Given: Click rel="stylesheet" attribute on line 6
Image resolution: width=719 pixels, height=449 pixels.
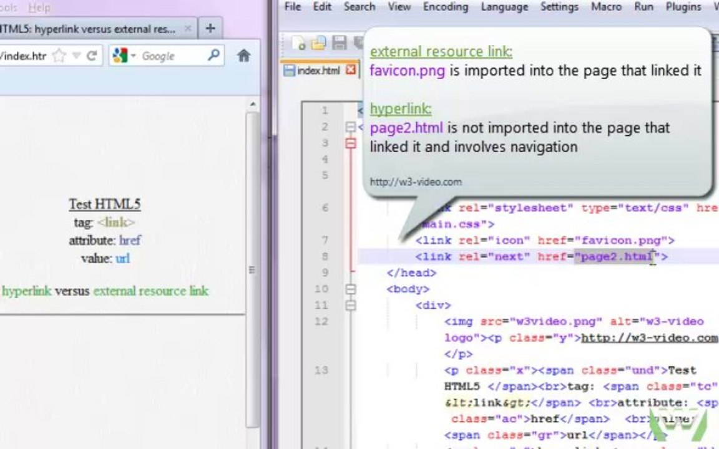Looking at the screenshot, I should pos(516,208).
